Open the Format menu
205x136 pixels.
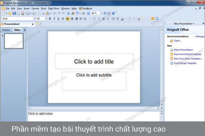pos(35,8)
